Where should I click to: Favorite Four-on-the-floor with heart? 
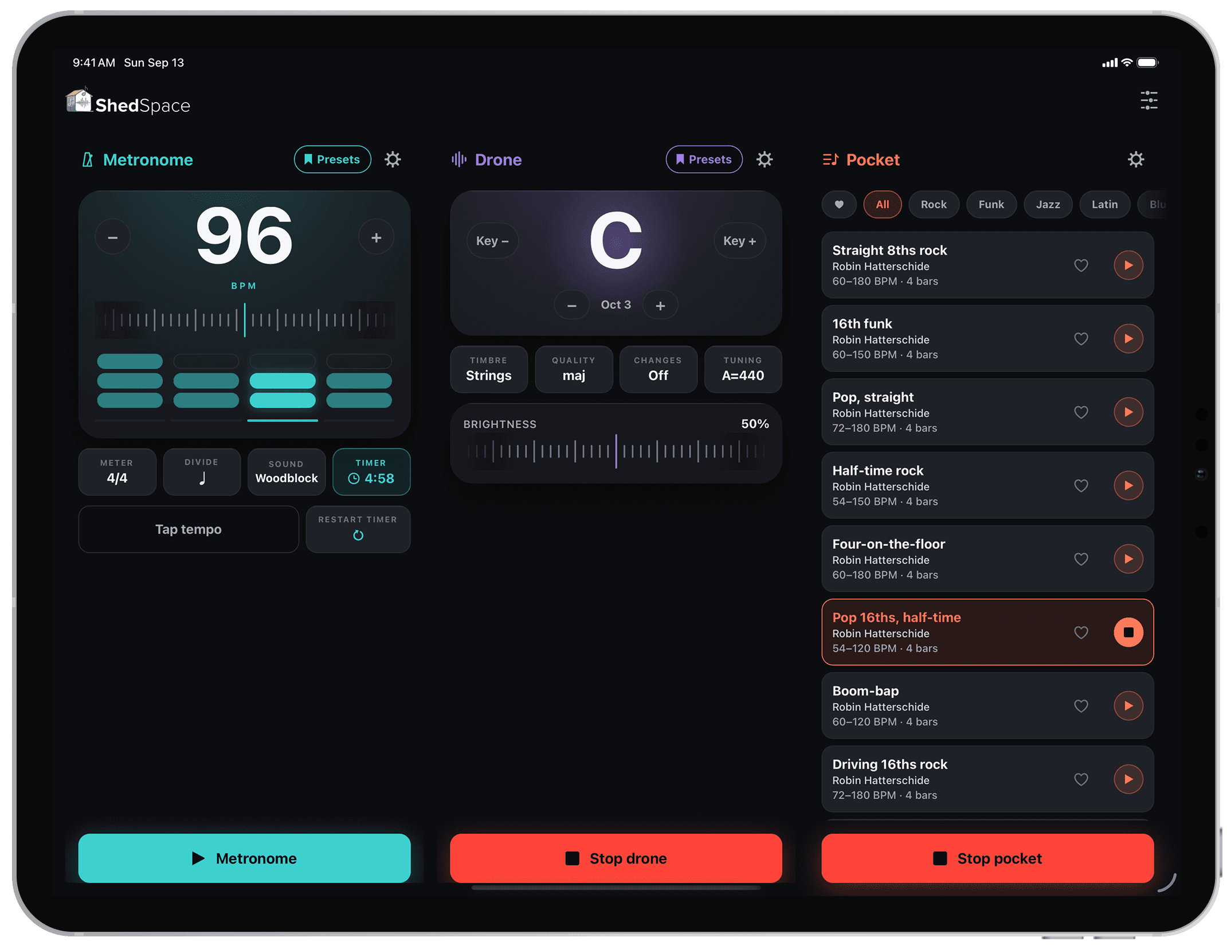[1081, 559]
